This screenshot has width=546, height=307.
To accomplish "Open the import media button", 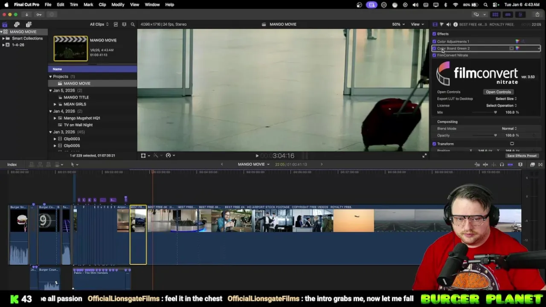I will [26, 14].
